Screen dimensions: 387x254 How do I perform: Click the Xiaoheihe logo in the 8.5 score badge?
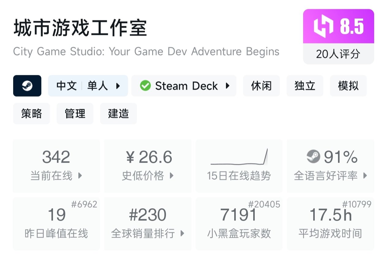coord(323,27)
